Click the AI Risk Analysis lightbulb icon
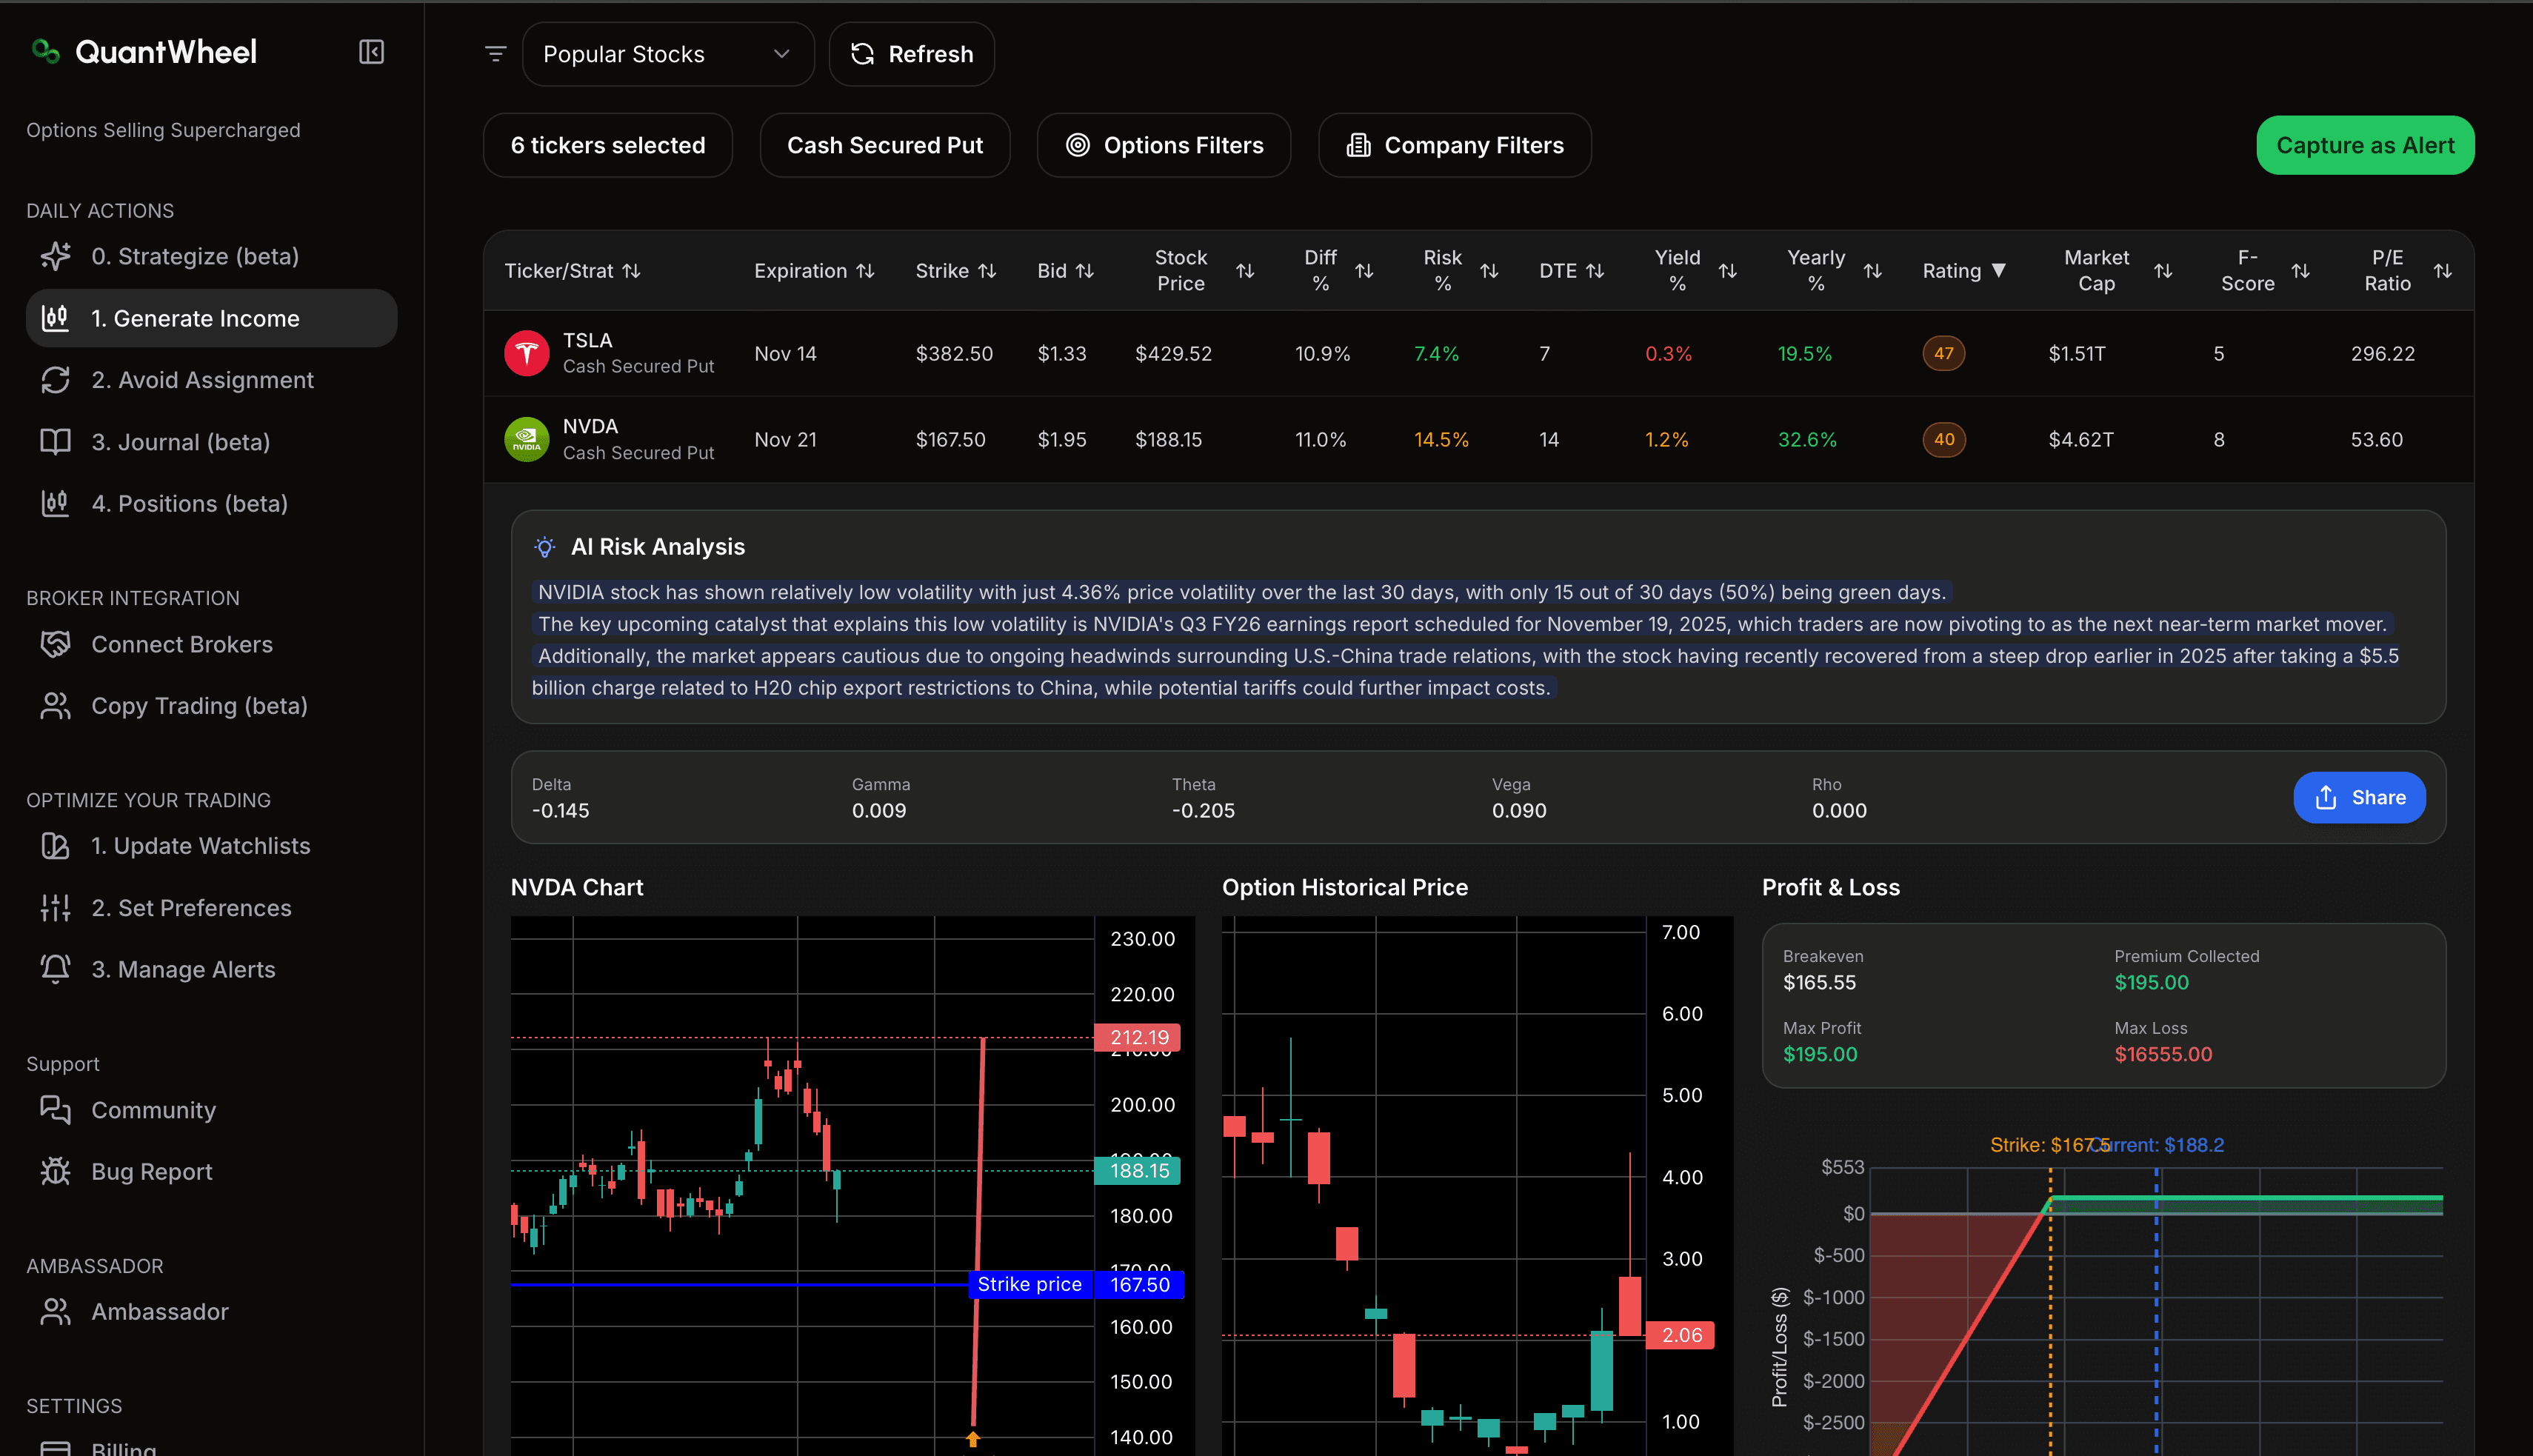The height and width of the screenshot is (1456, 2533). tap(544, 547)
